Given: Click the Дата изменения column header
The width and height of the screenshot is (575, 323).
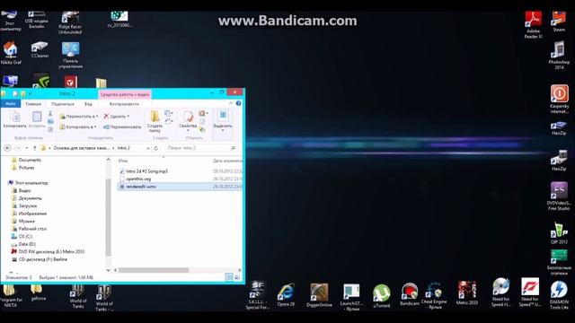Looking at the screenshot, I should pos(227,161).
